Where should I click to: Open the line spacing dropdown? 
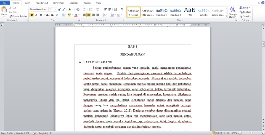click(105, 15)
